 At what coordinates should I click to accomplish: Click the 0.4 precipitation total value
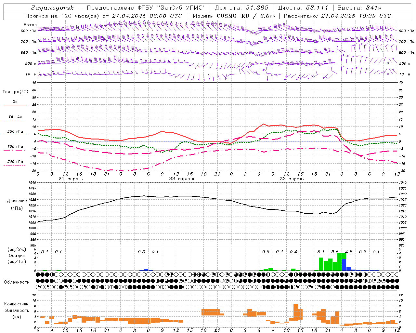[x=293, y=252]
